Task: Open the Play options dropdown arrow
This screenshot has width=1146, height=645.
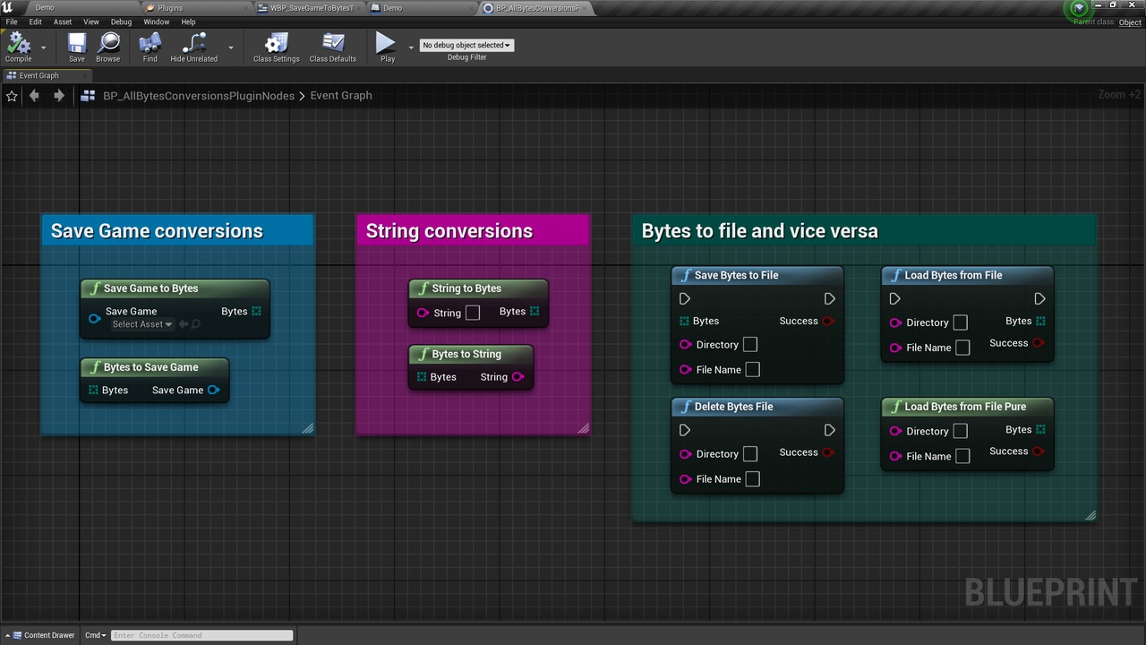Action: tap(411, 47)
